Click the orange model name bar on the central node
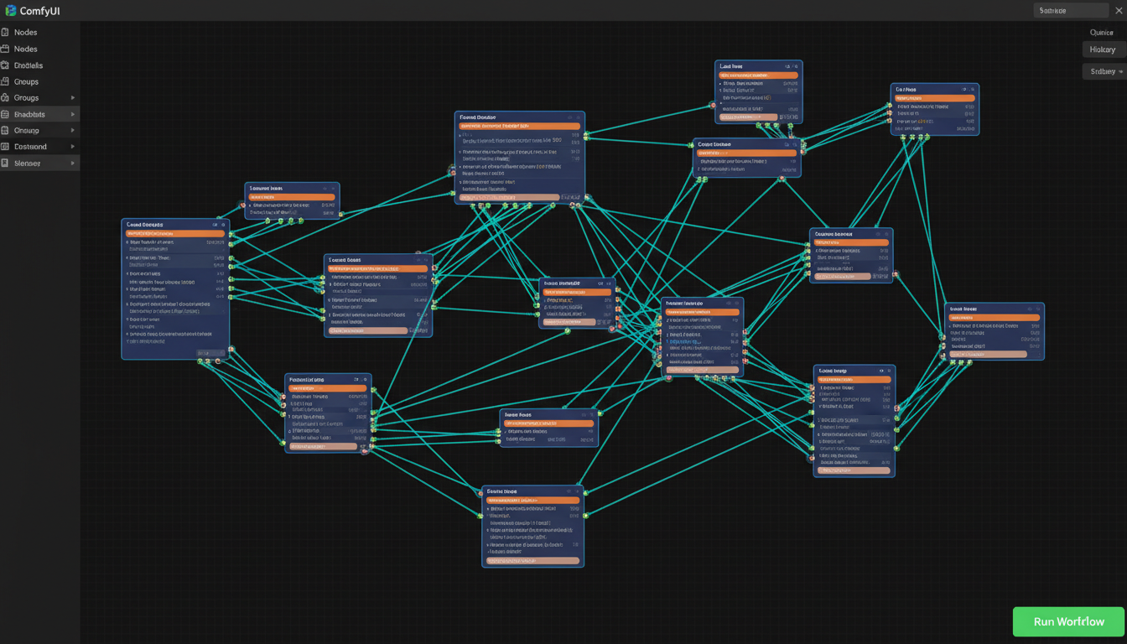The image size is (1127, 644). 520,125
